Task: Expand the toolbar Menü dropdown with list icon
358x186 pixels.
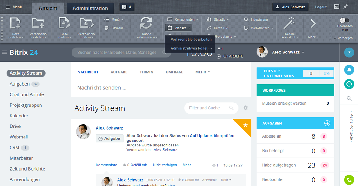Action: pos(114,20)
